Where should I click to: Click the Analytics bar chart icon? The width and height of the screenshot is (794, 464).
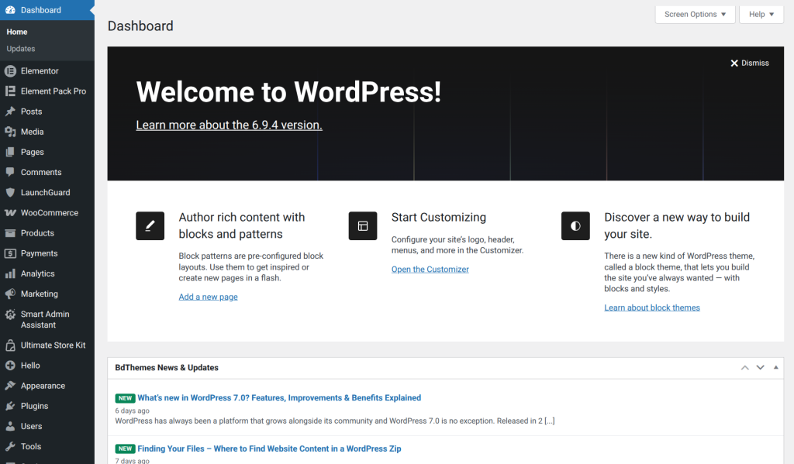coord(10,273)
